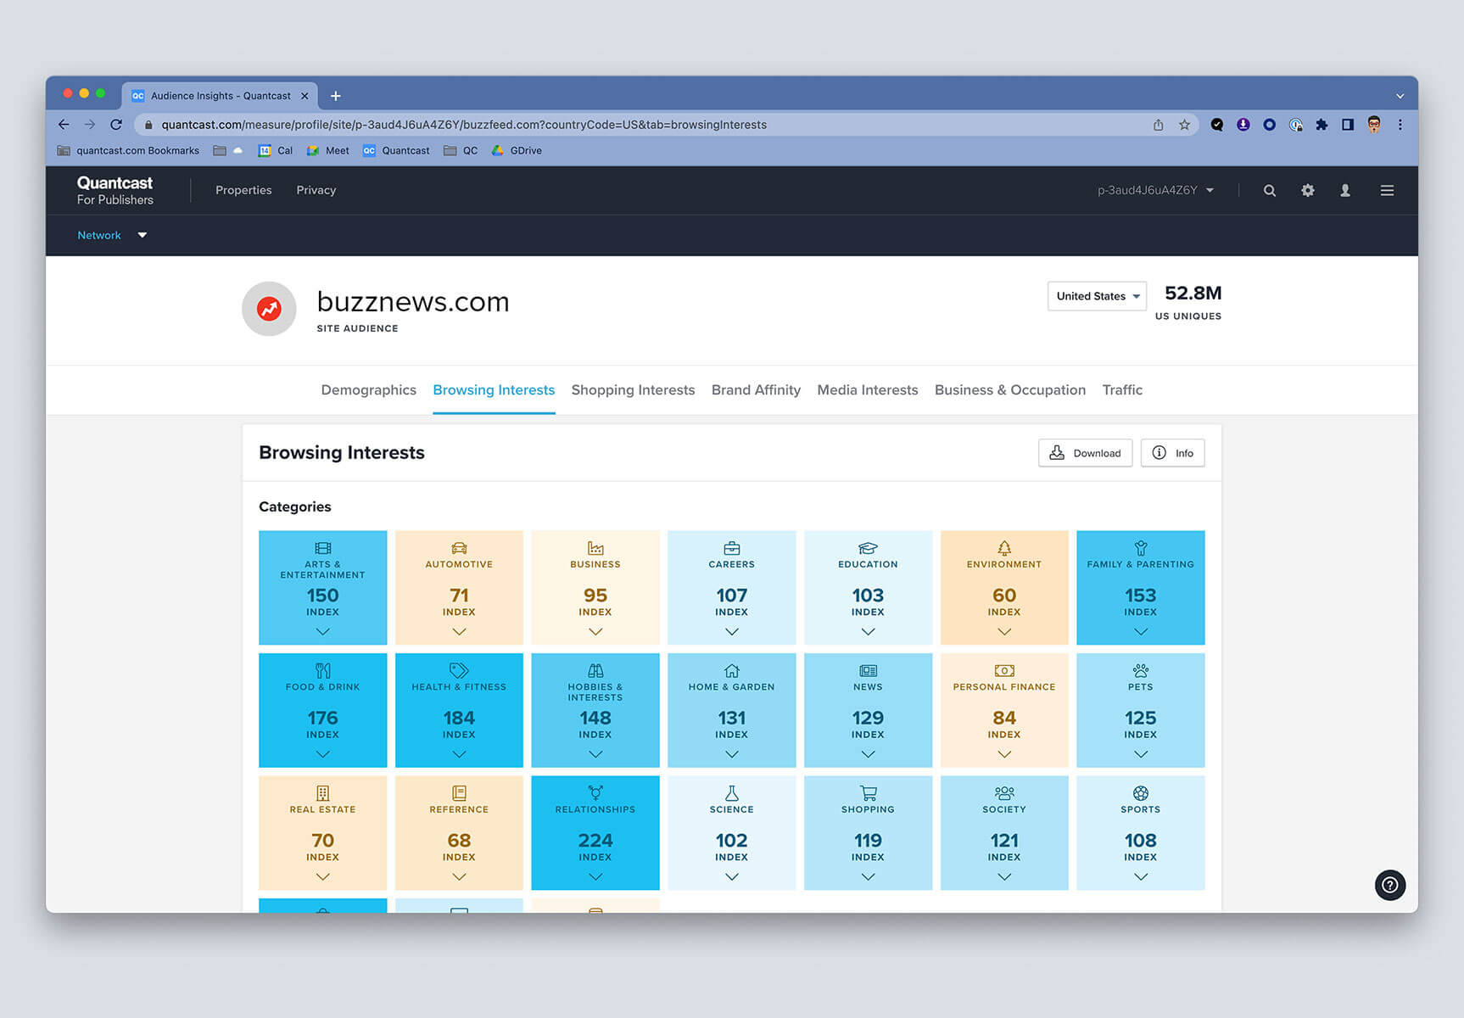Click the Hobbies & Interests binoculars icon
The height and width of the screenshot is (1018, 1464).
pyautogui.click(x=595, y=670)
